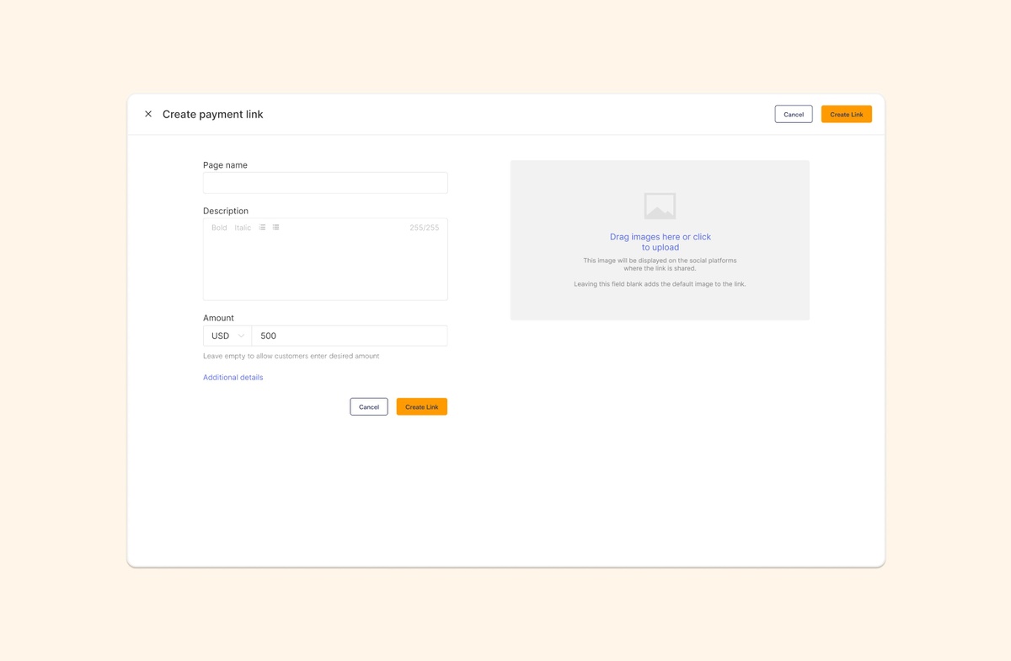Image resolution: width=1011 pixels, height=661 pixels.
Task: Click the image placeholder icon in upload area
Action: tap(660, 206)
